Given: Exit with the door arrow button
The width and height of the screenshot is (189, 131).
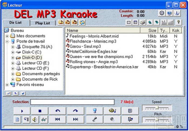Looking at the screenshot, I should [x=130, y=119].
